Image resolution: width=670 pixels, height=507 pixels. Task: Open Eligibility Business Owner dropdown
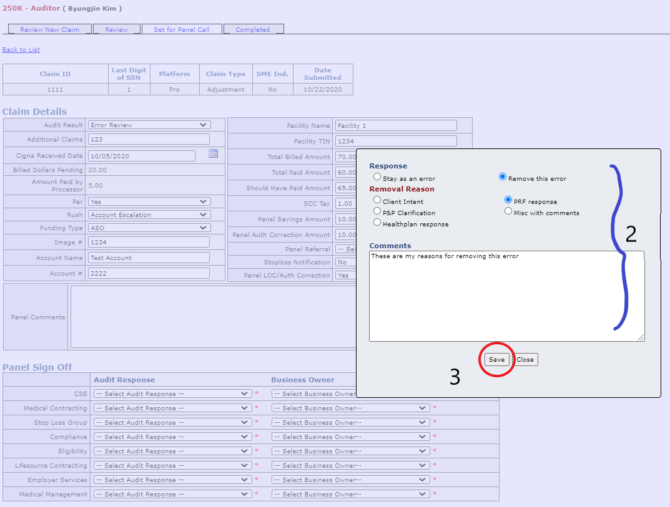pyautogui.click(x=350, y=451)
